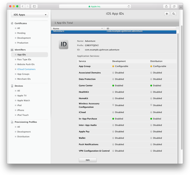The width and height of the screenshot is (190, 175).
Task: Click Push Notifications Development Disabled status
Action: coord(118,144)
